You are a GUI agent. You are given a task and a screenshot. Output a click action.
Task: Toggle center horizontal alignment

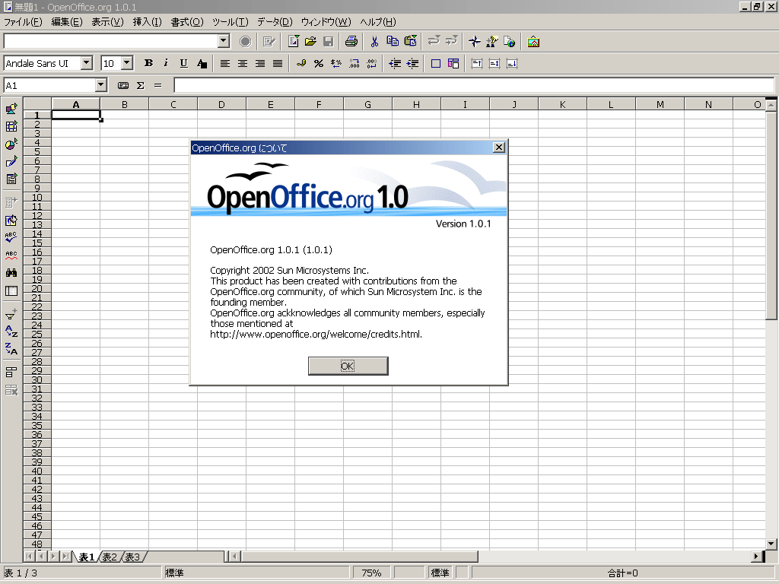click(243, 64)
